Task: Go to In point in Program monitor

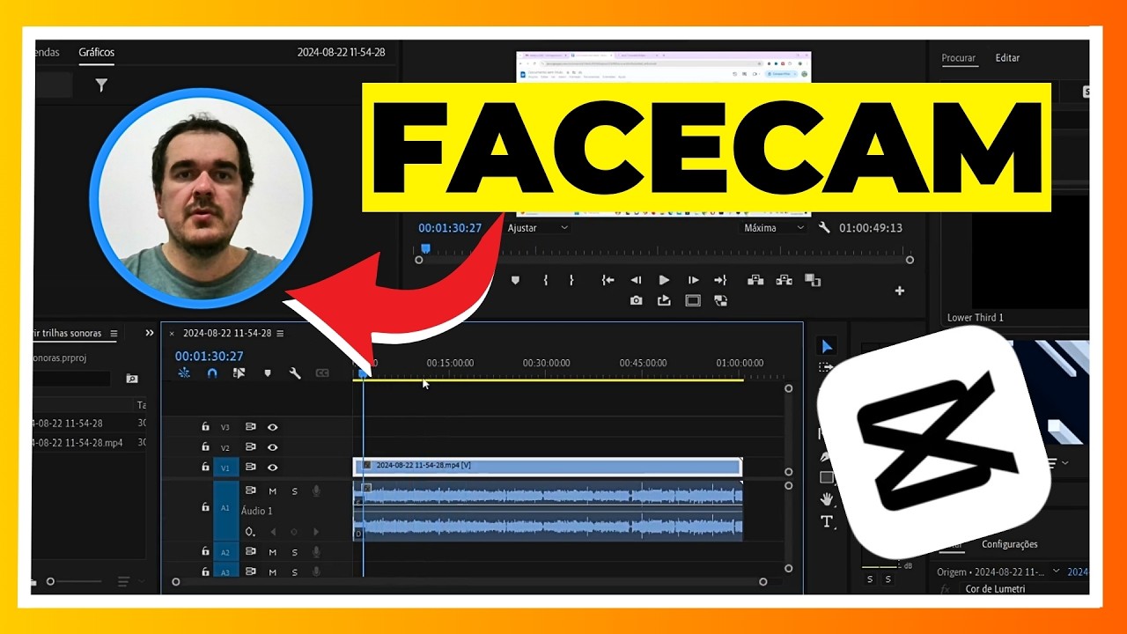Action: point(608,280)
